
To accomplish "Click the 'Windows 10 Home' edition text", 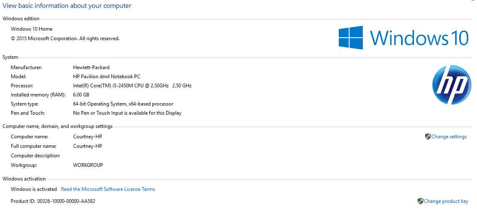I will (x=32, y=29).
